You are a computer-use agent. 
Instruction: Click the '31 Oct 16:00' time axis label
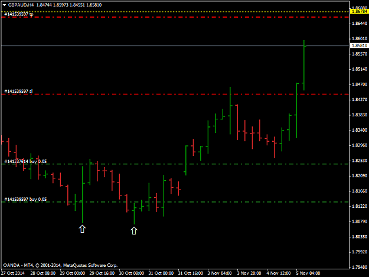tap(191, 273)
